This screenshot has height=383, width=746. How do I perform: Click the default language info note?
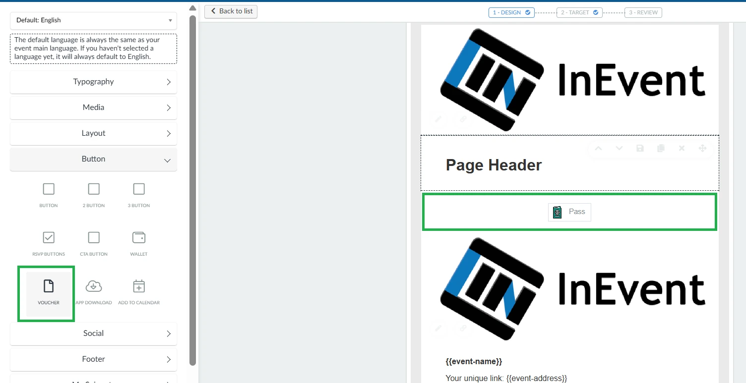(x=93, y=49)
